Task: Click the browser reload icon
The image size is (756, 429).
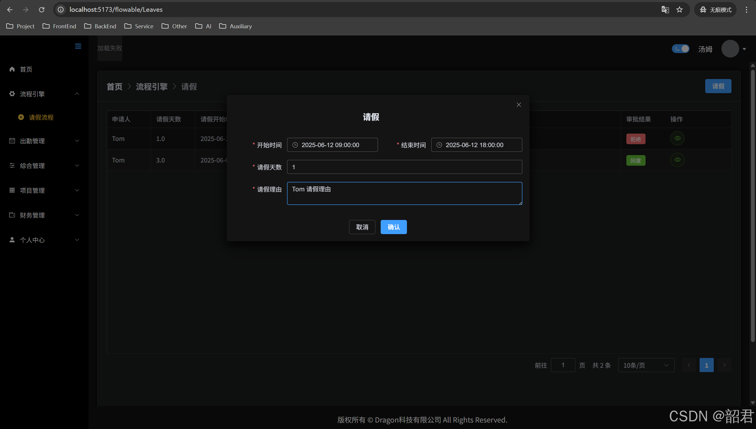Action: 42,10
